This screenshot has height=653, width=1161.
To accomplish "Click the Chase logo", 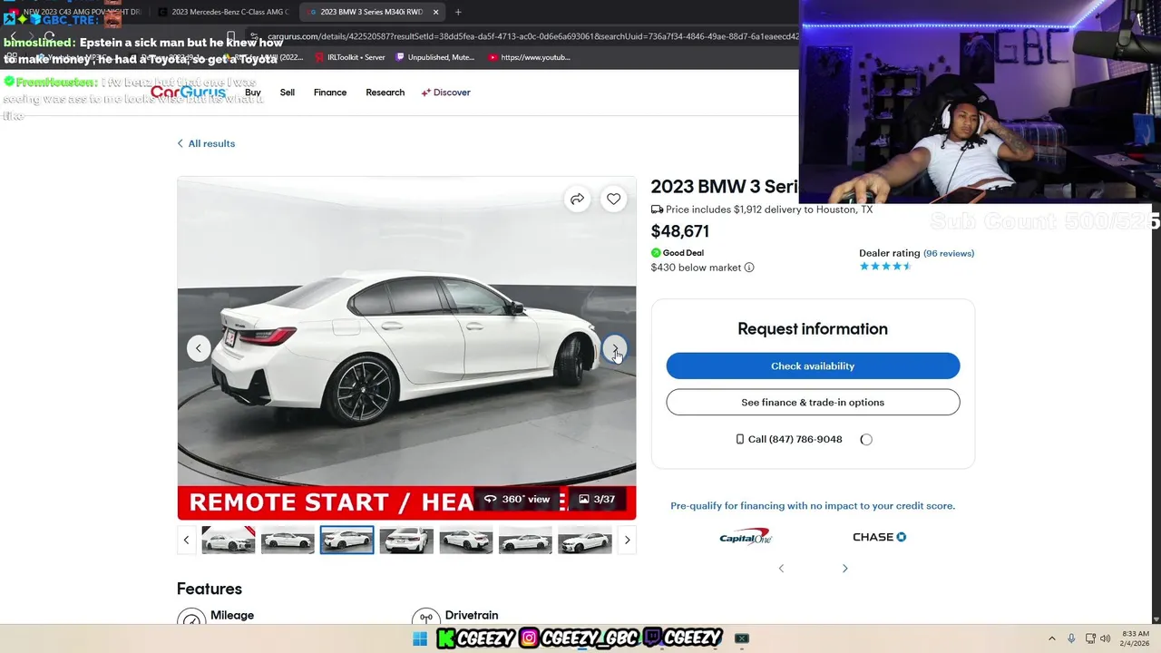I will [x=879, y=537].
